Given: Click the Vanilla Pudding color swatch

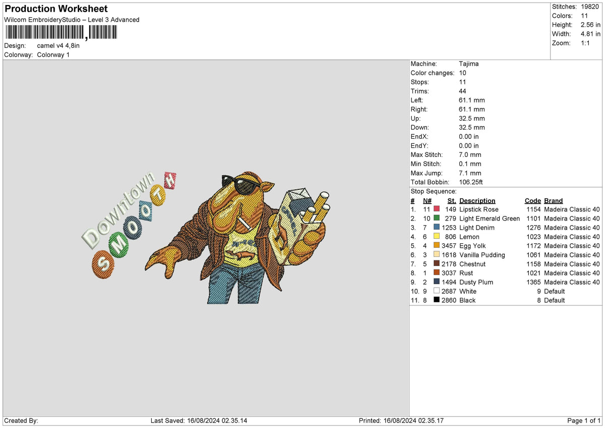Looking at the screenshot, I should pos(437,255).
